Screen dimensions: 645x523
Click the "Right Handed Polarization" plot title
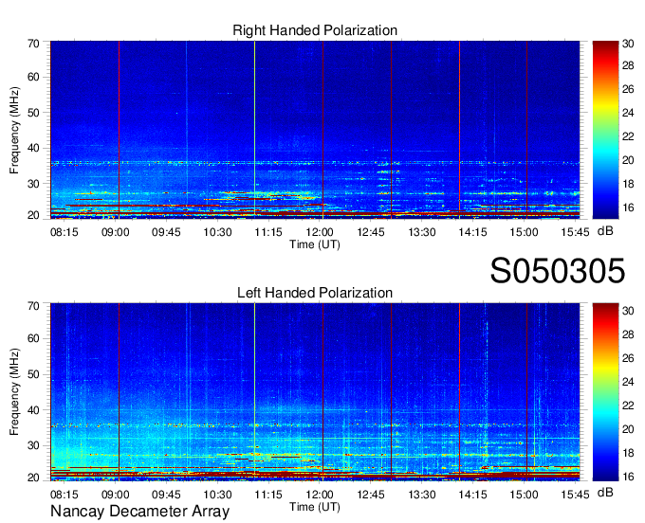tap(315, 30)
